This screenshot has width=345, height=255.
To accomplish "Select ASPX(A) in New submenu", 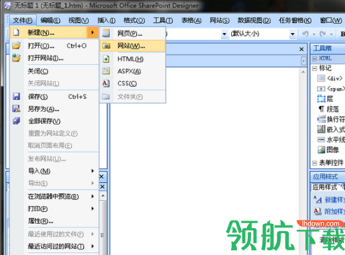I will click(132, 71).
